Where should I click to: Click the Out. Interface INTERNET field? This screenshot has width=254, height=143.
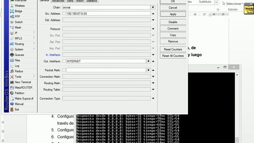click(106, 61)
